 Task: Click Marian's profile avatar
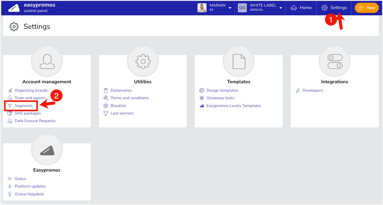202,8
